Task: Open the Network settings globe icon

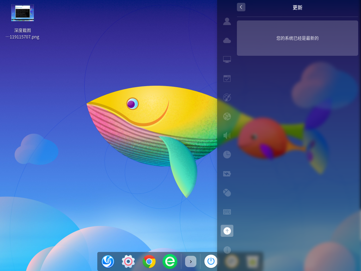Action: point(227,116)
